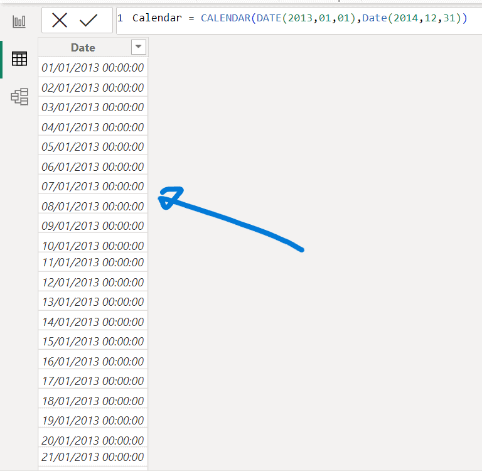
Task: Commit the formula with the checkmark icon
Action: click(89, 20)
